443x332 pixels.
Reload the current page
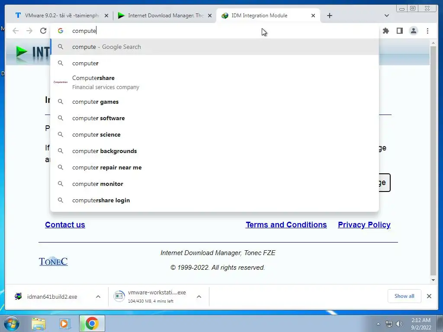43,31
